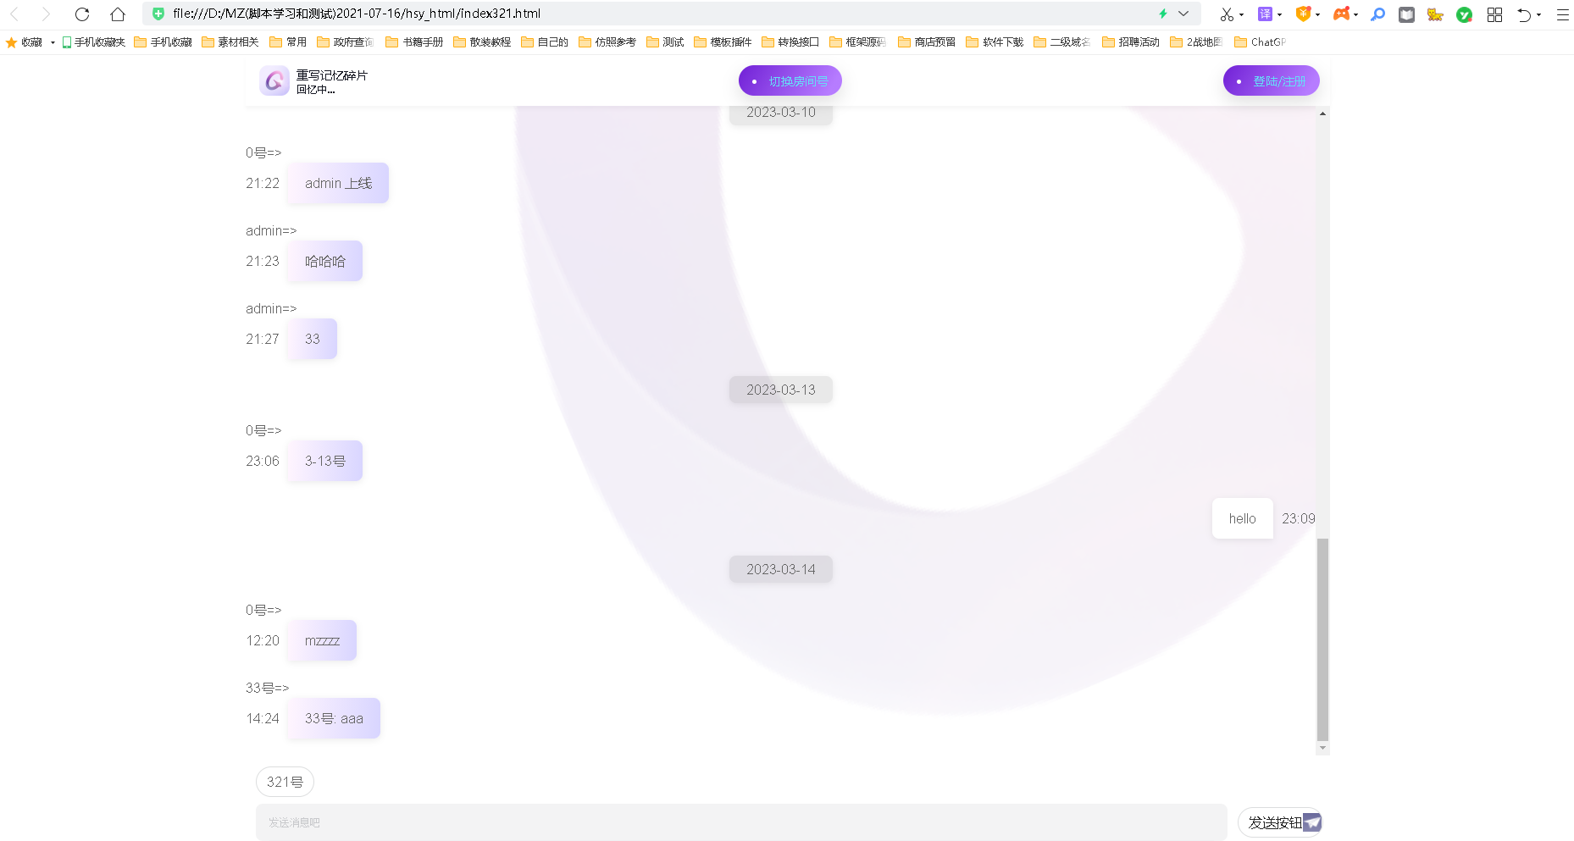Click the chat vertical scrollbar thumb
Screen dimensions: 1574x841
tap(1322, 639)
